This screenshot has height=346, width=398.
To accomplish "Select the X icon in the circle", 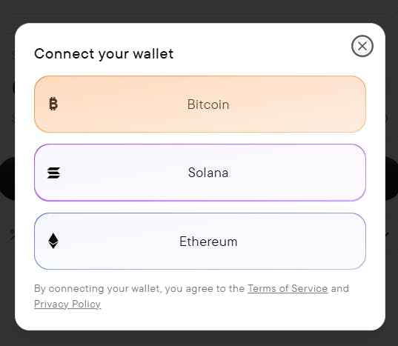I will (362, 46).
